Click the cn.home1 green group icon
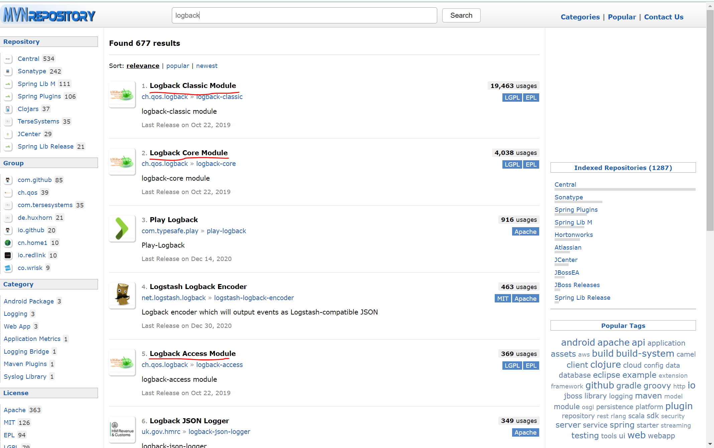714x448 pixels. [8, 243]
